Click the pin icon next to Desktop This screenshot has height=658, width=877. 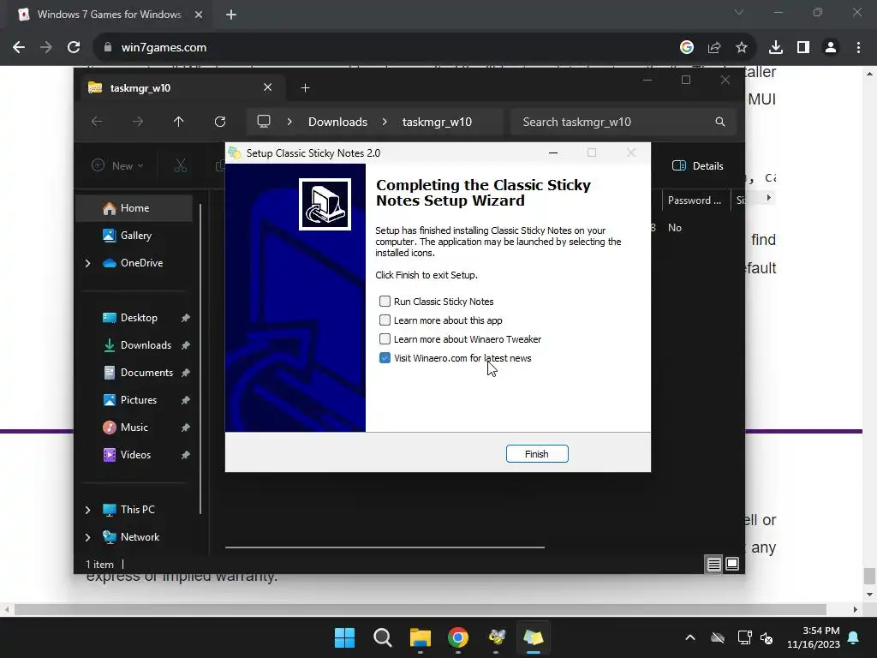[x=185, y=318]
